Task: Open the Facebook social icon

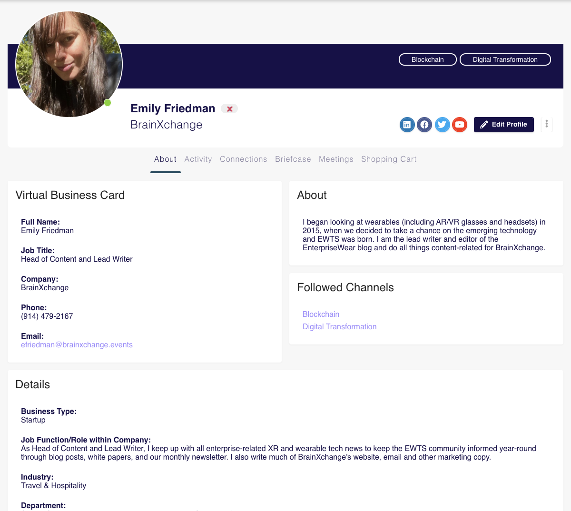Action: 424,125
